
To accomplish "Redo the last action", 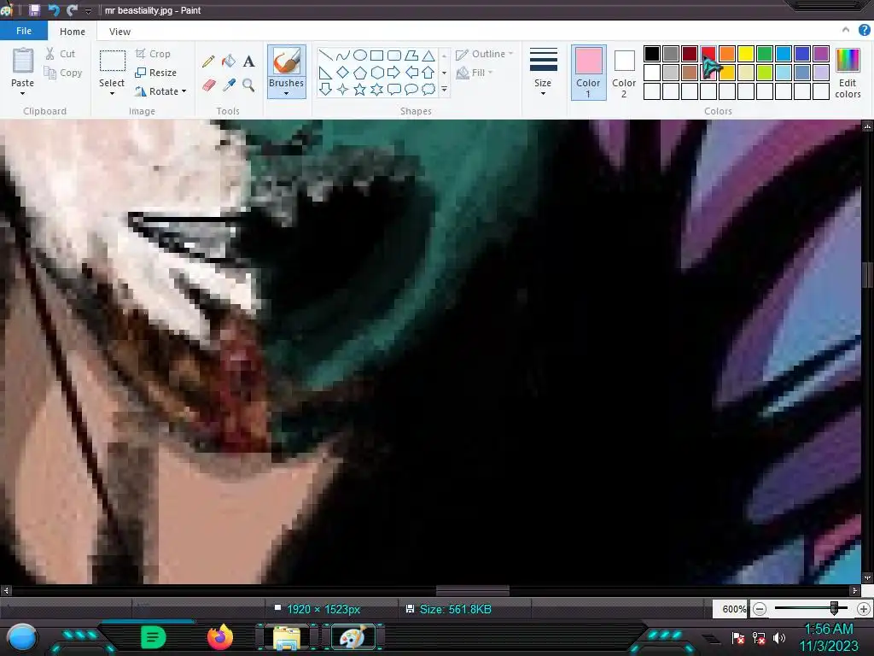I will click(x=72, y=10).
